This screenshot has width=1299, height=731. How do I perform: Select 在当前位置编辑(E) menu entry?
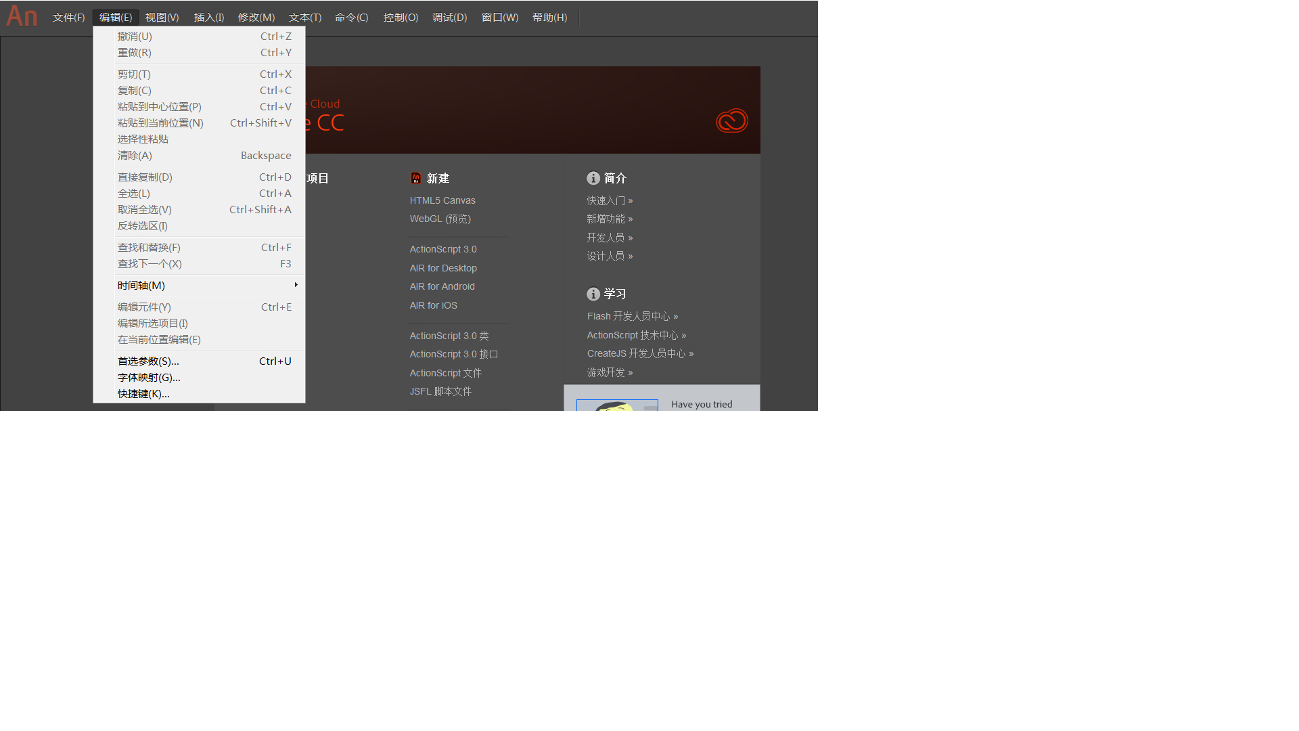click(199, 340)
